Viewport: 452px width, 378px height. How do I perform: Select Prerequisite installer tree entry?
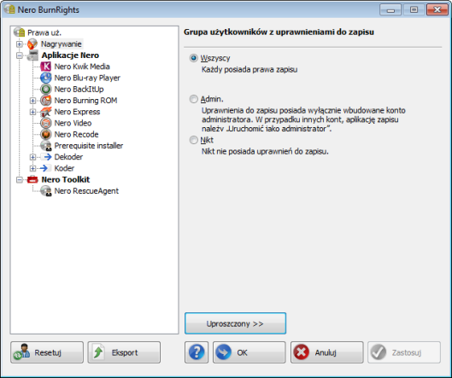point(89,145)
